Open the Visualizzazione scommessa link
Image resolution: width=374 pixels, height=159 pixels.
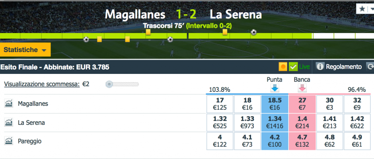[42, 84]
